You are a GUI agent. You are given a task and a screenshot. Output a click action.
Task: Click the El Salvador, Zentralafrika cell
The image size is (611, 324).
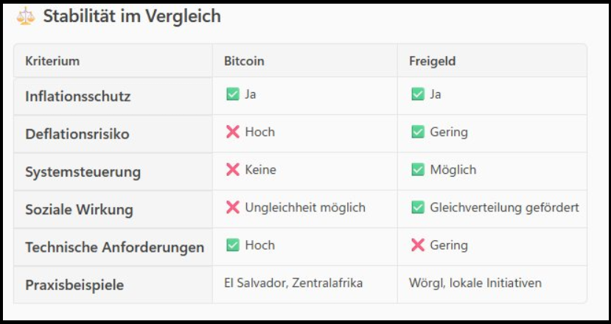point(293,283)
